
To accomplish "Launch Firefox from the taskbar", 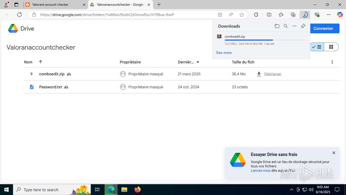I will point(137,190).
